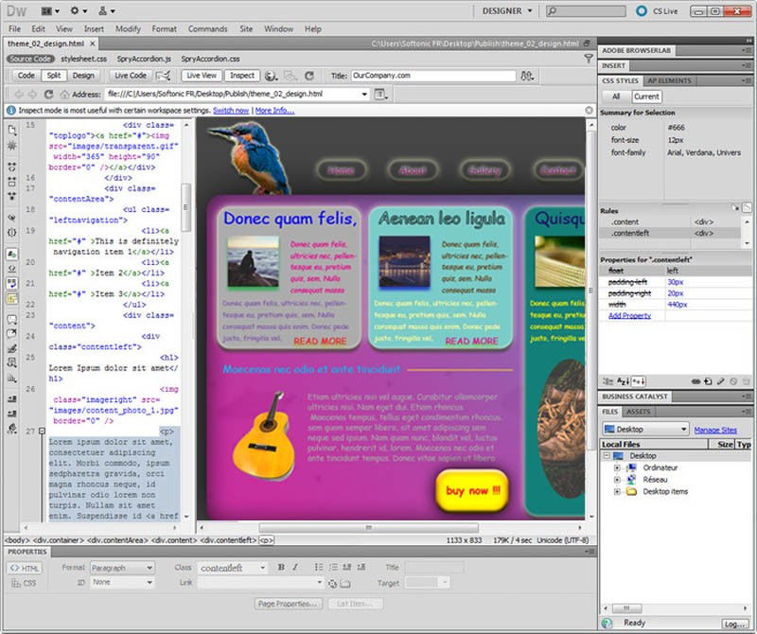Click the Bold formatting icon in Properties
757x634 pixels.
tap(281, 568)
